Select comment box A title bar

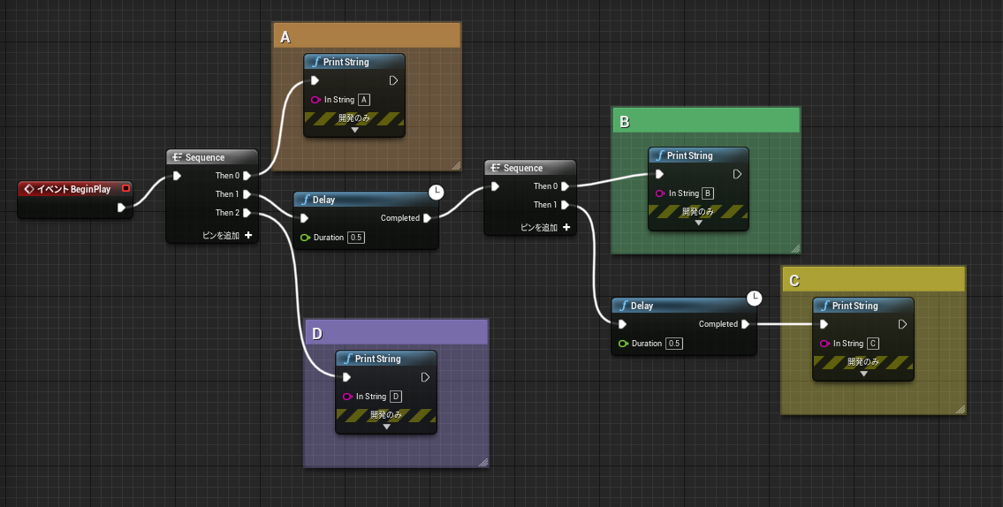pos(367,36)
